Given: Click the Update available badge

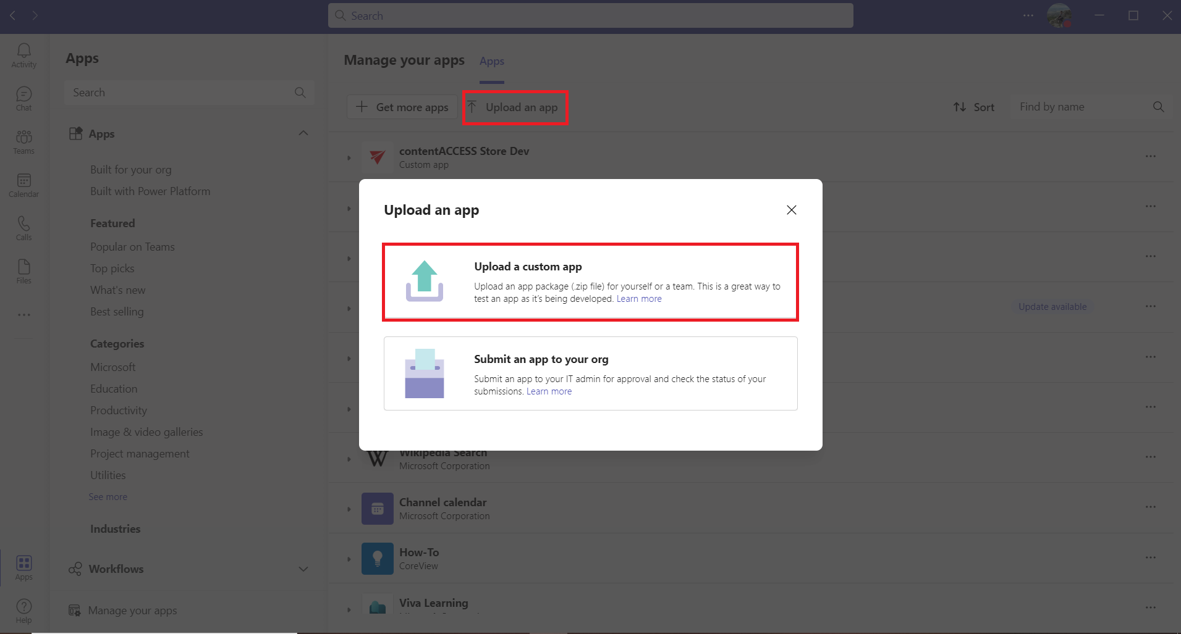Looking at the screenshot, I should pos(1052,307).
